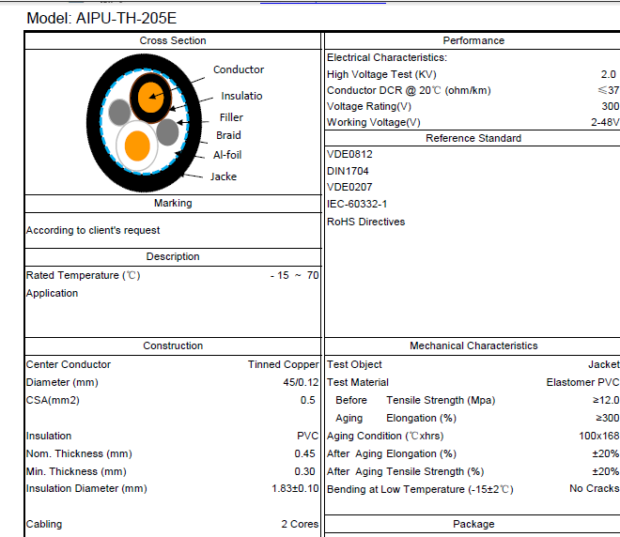This screenshot has height=537, width=620.
Task: Select the right gray filler circle
Action: (x=167, y=132)
